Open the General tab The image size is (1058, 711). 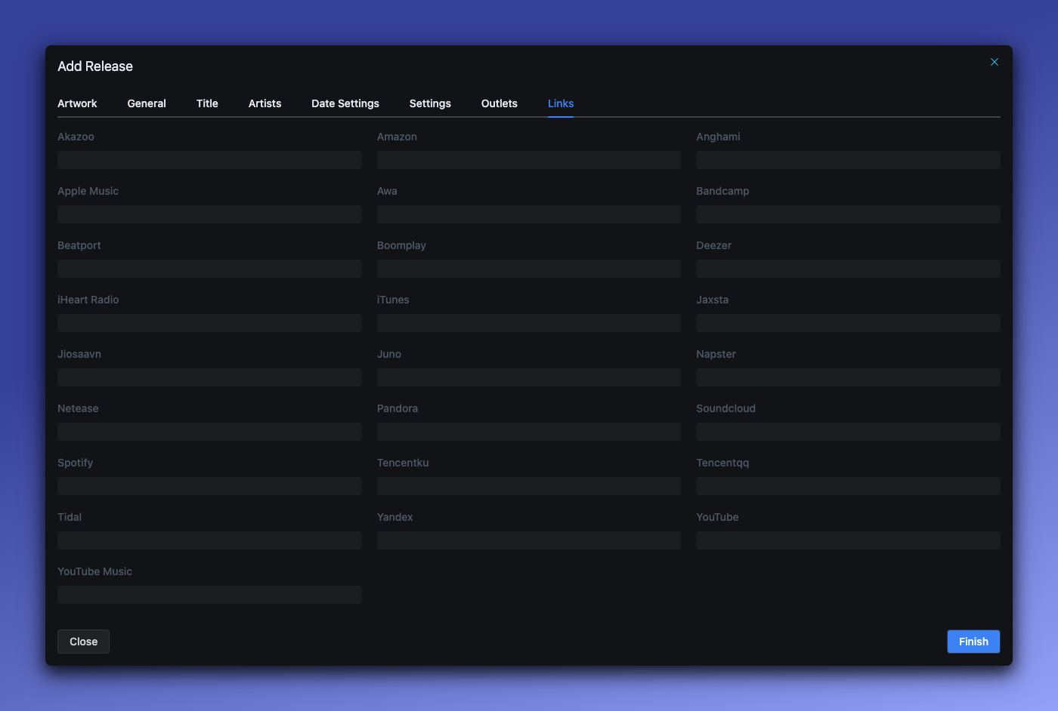click(147, 103)
